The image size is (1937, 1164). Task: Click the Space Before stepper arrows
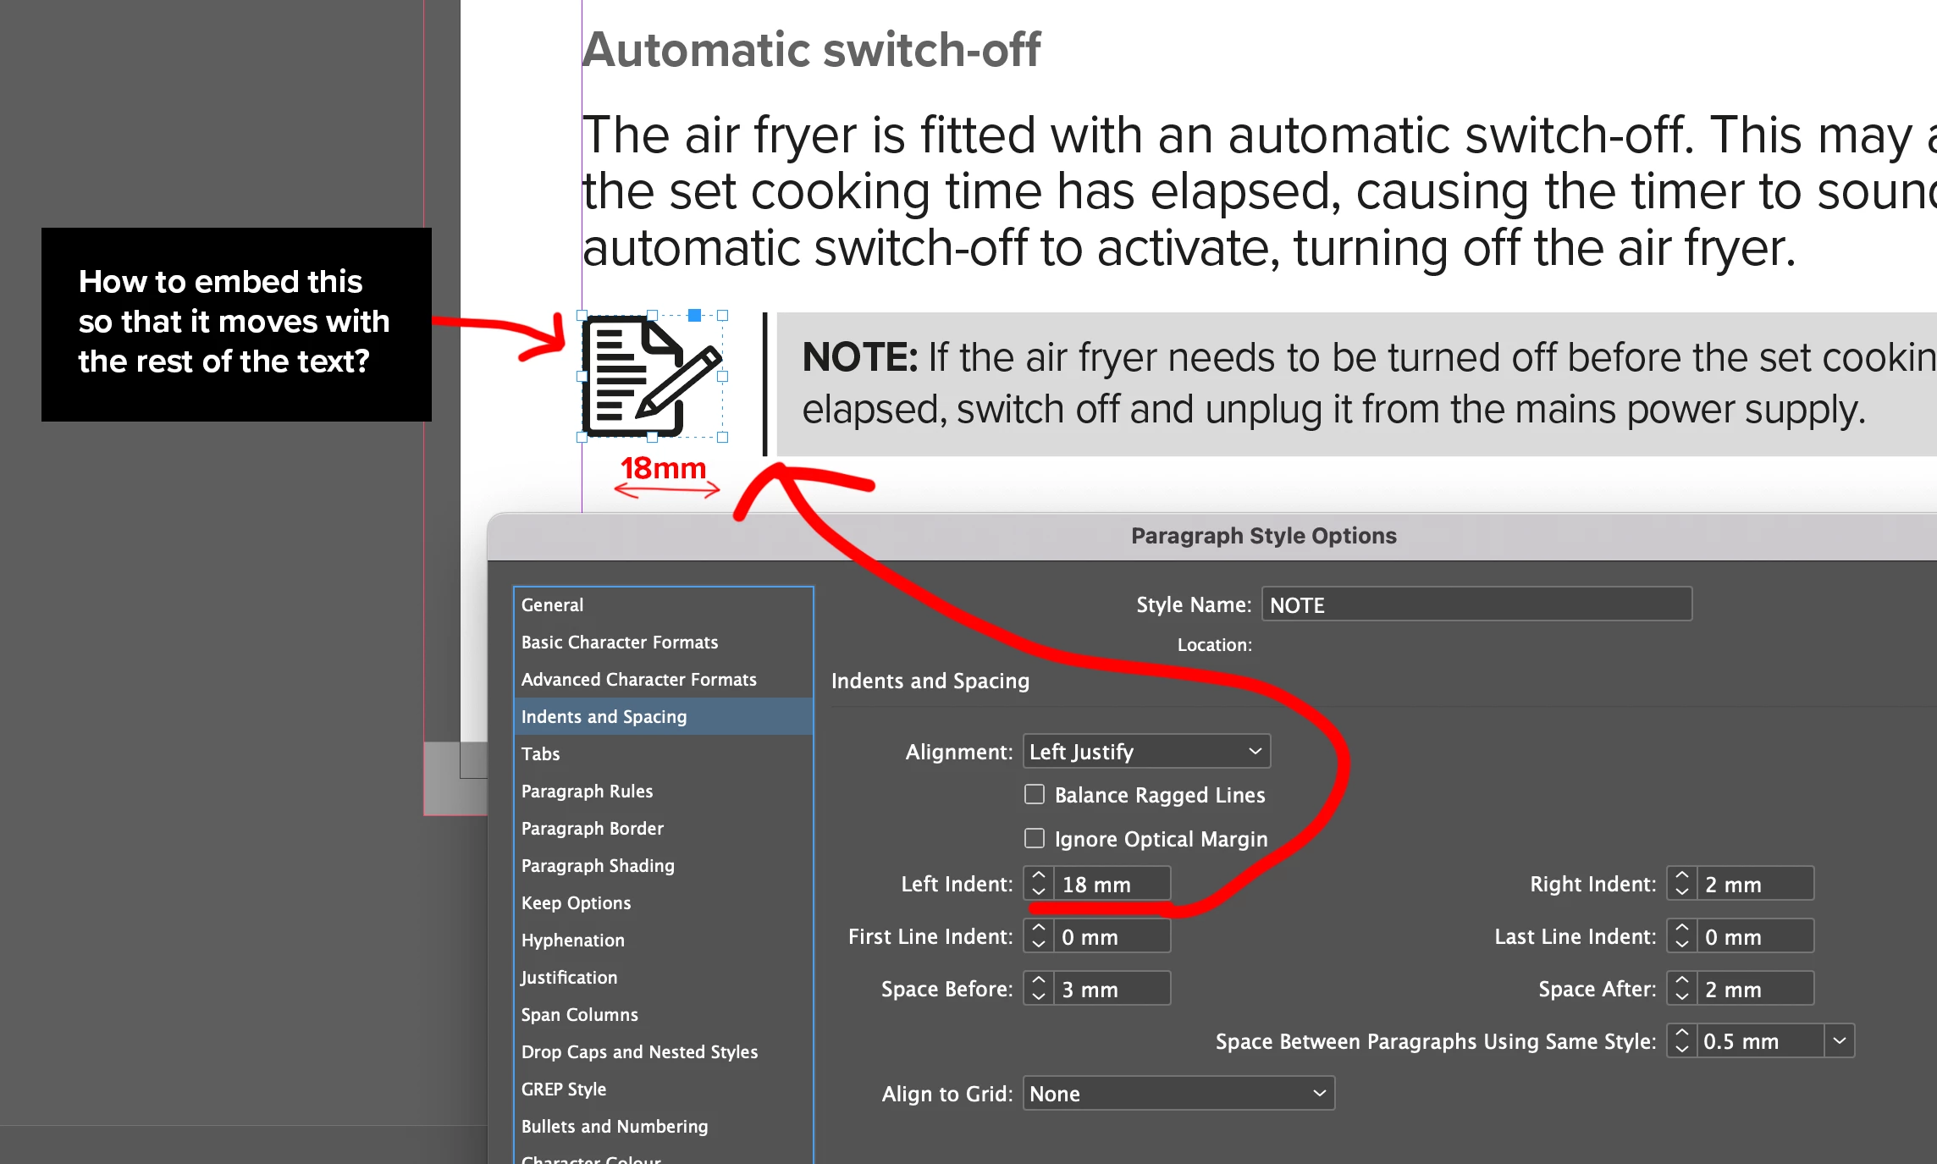(1039, 989)
